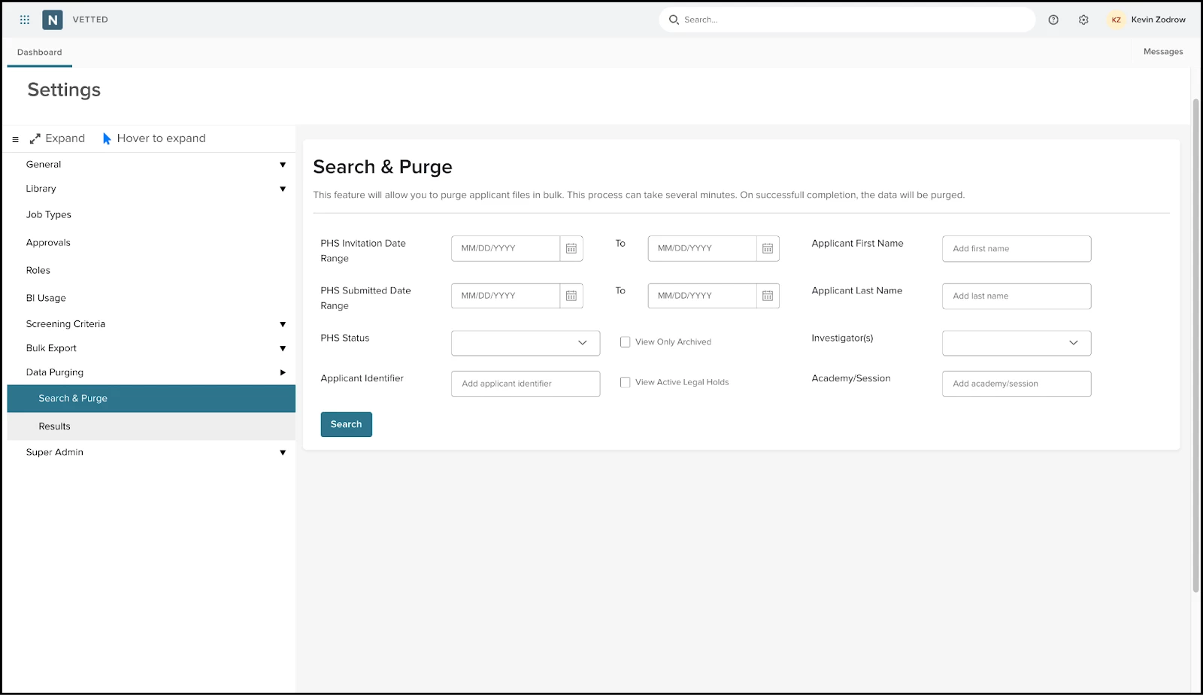Click the Bulk Export label

click(51, 348)
